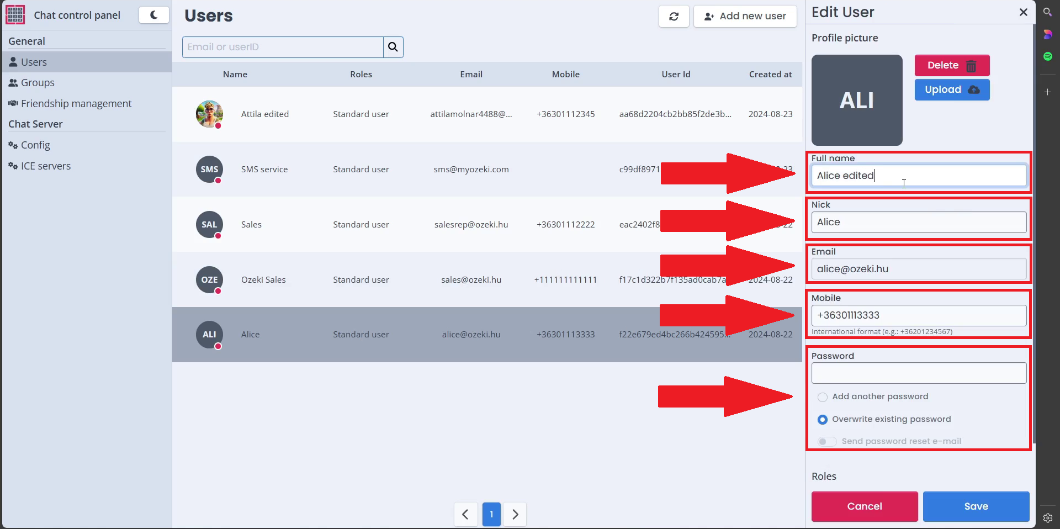Screen dimensions: 1060x529
Task: Go to next page arrow
Action: (x=515, y=514)
